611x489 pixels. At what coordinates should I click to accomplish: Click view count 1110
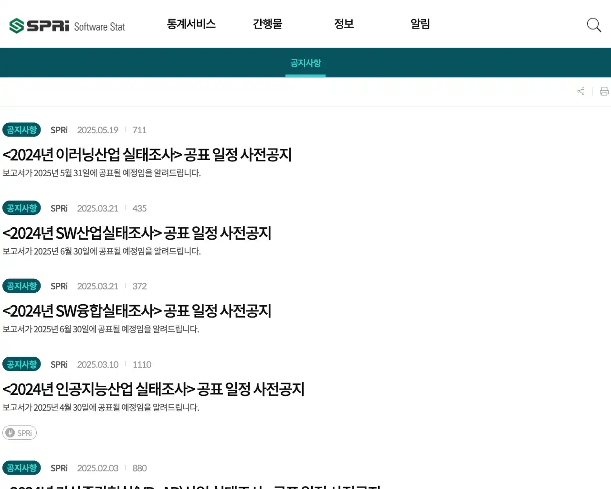[x=142, y=364]
